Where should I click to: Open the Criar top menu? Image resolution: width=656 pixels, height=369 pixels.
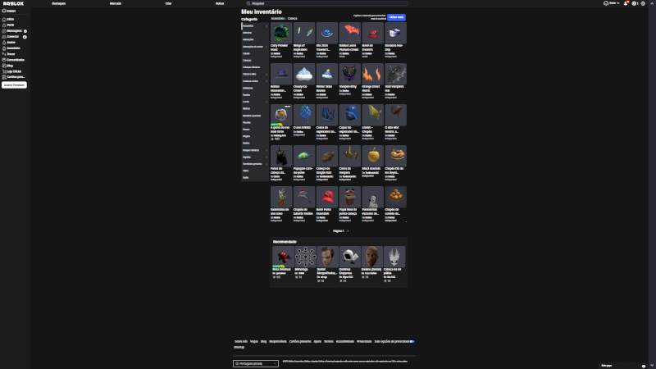[168, 3]
